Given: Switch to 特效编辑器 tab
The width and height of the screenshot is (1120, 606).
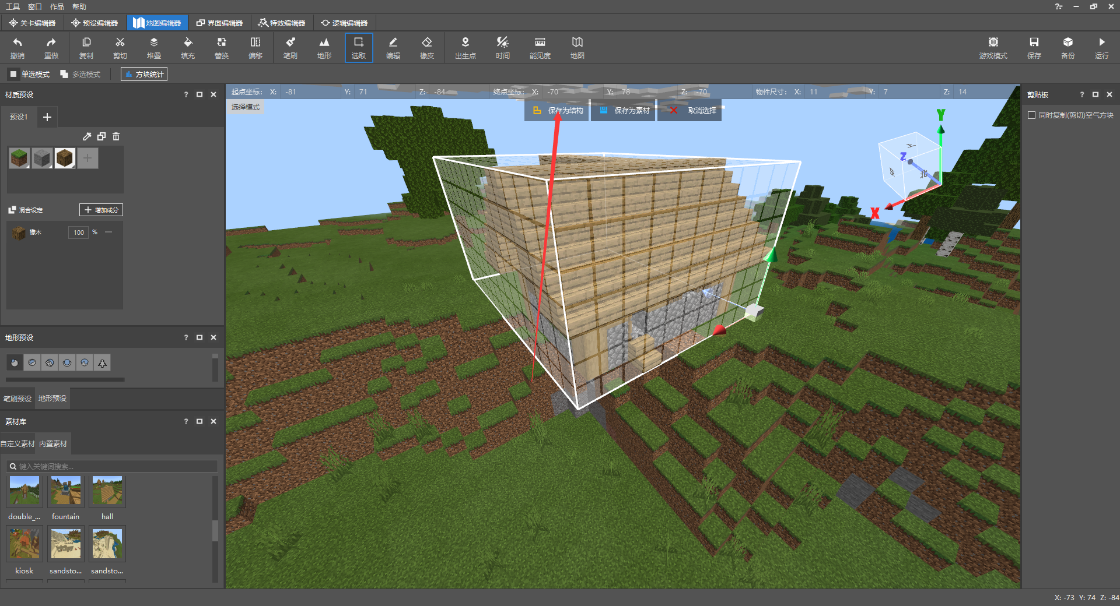Looking at the screenshot, I should click(x=282, y=23).
